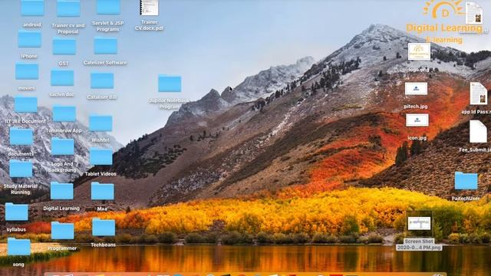Select the IIT JEE Document folder

click(x=25, y=104)
